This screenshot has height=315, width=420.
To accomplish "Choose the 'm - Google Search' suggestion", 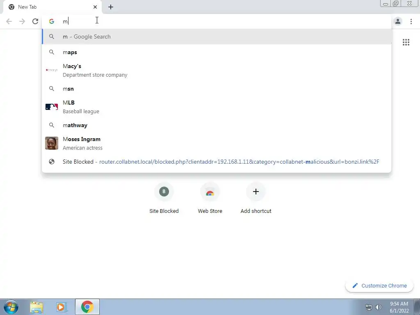I will pos(217,37).
